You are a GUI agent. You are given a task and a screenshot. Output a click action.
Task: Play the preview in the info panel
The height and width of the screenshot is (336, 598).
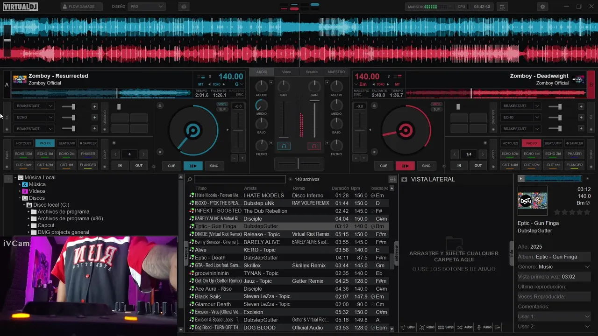[520, 179]
